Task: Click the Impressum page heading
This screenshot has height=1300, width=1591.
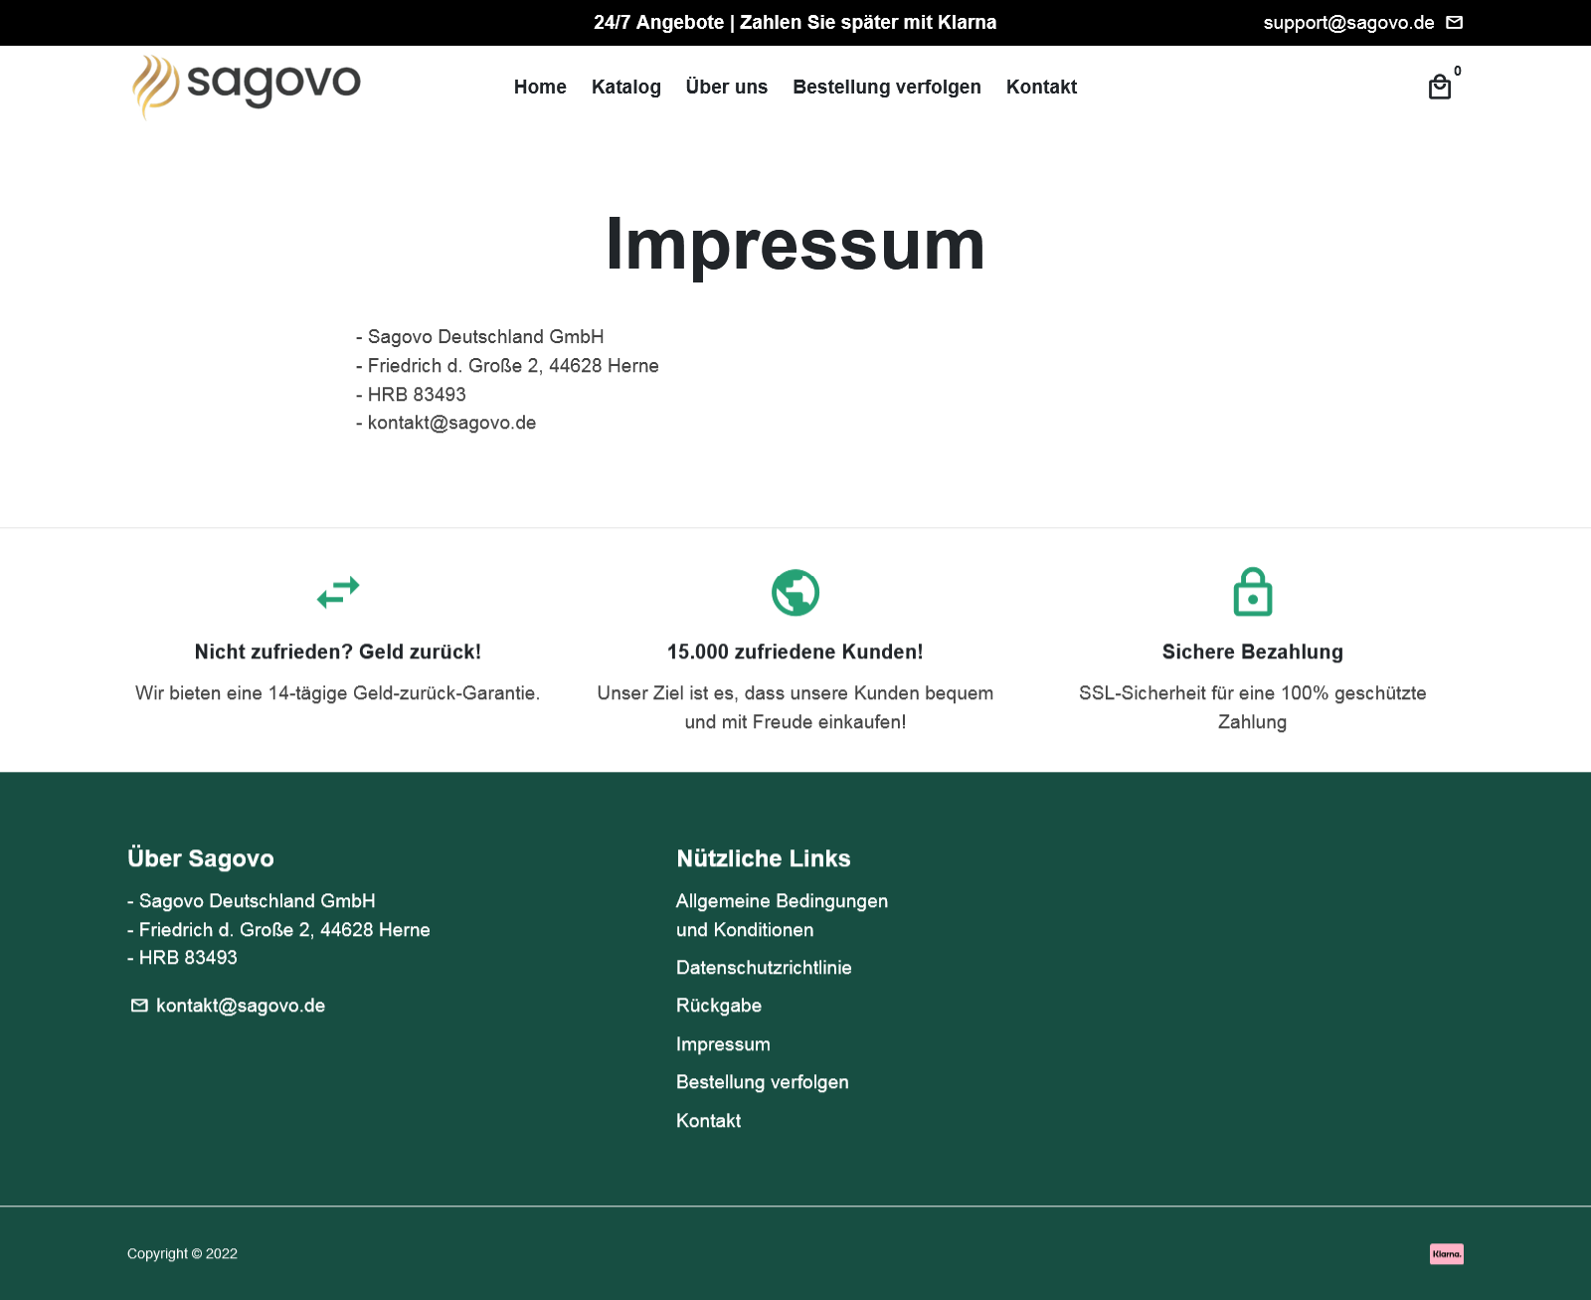Action: 795,245
